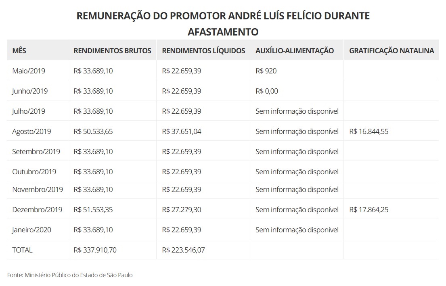The width and height of the screenshot is (446, 286).
Task: Select the R$ 337.910,70 total gross value
Action: point(95,250)
